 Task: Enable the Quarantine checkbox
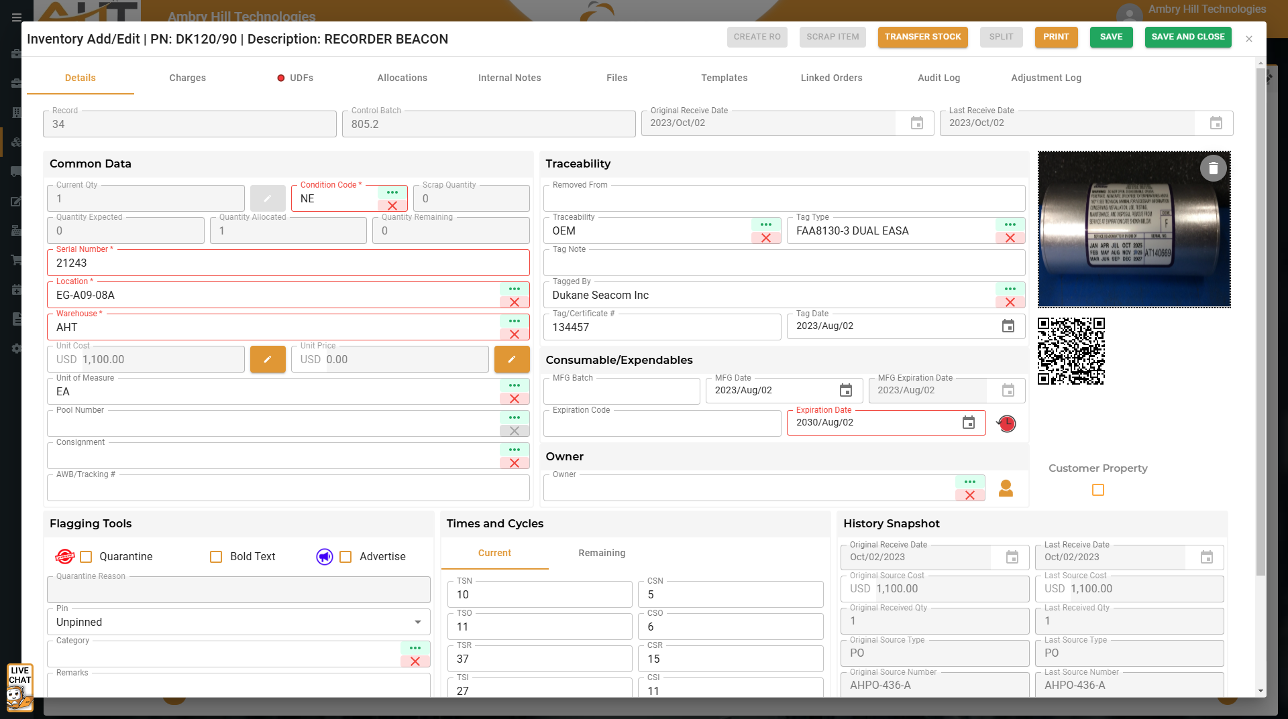click(x=86, y=557)
